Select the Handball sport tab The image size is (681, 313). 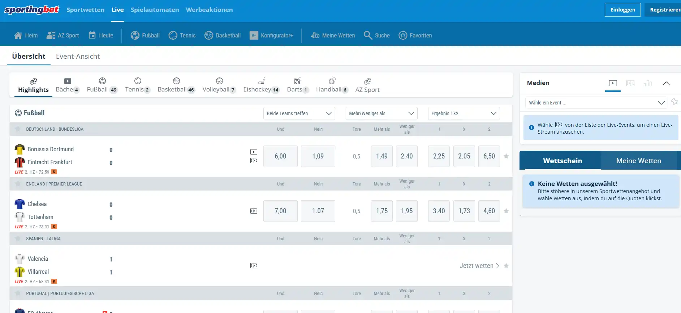click(x=332, y=85)
